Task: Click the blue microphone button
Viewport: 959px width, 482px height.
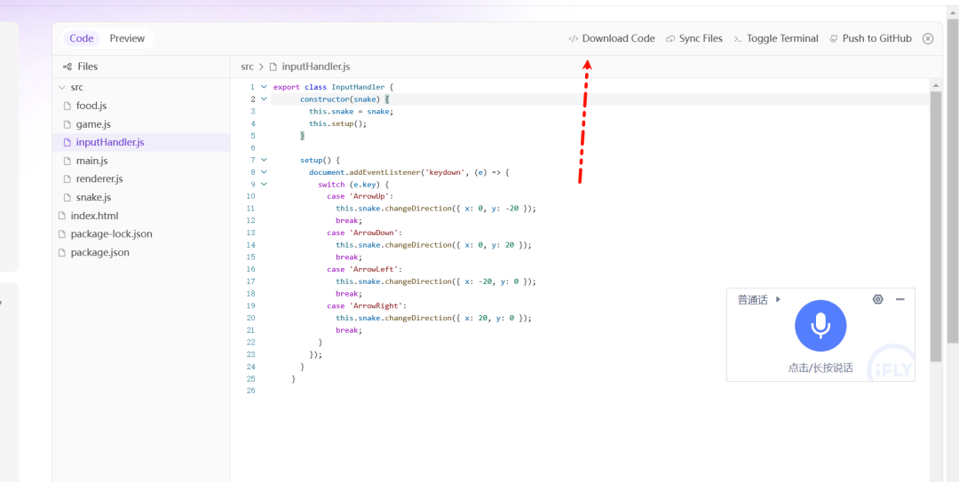Action: (820, 326)
